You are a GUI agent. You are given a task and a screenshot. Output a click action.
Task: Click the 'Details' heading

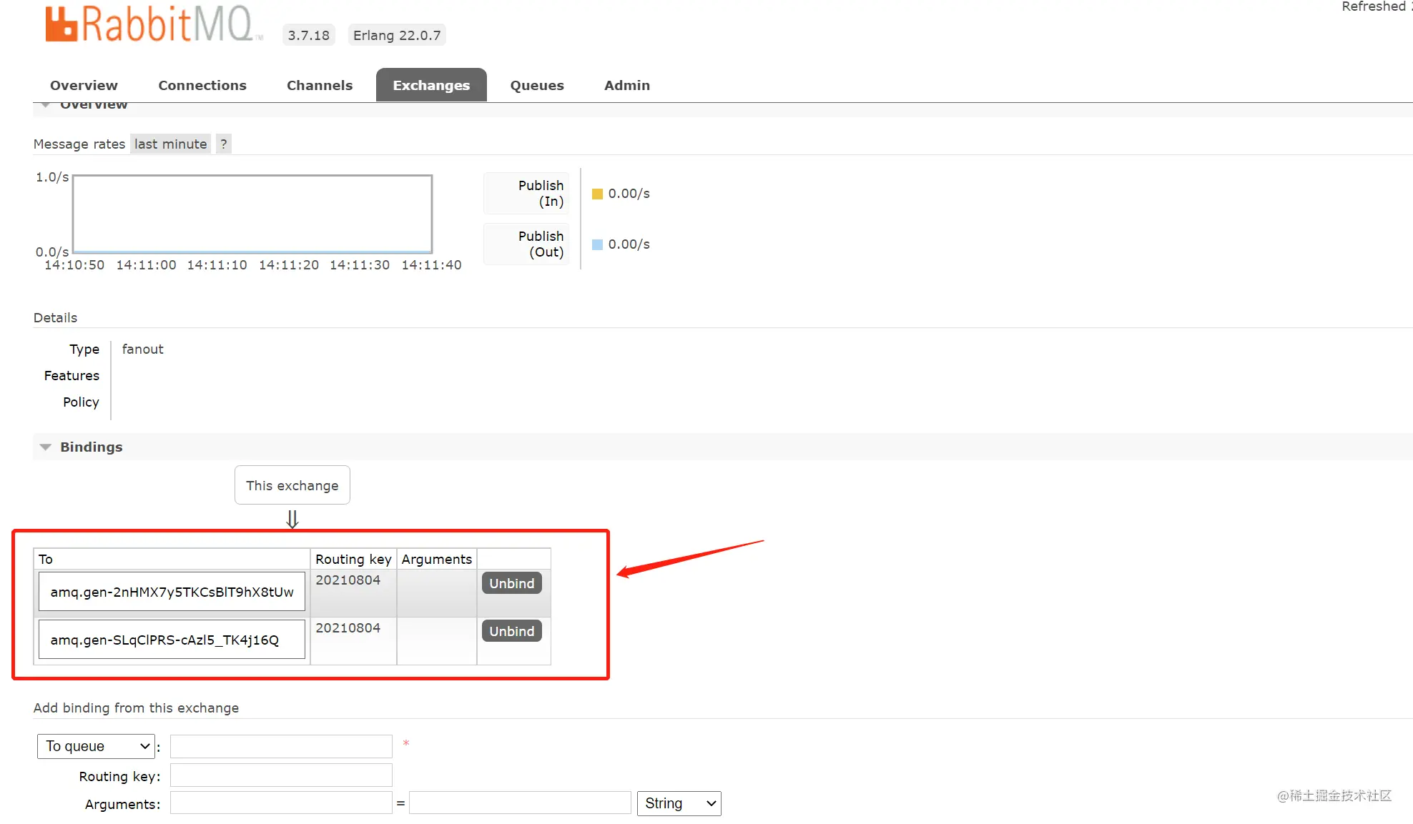pyautogui.click(x=55, y=317)
